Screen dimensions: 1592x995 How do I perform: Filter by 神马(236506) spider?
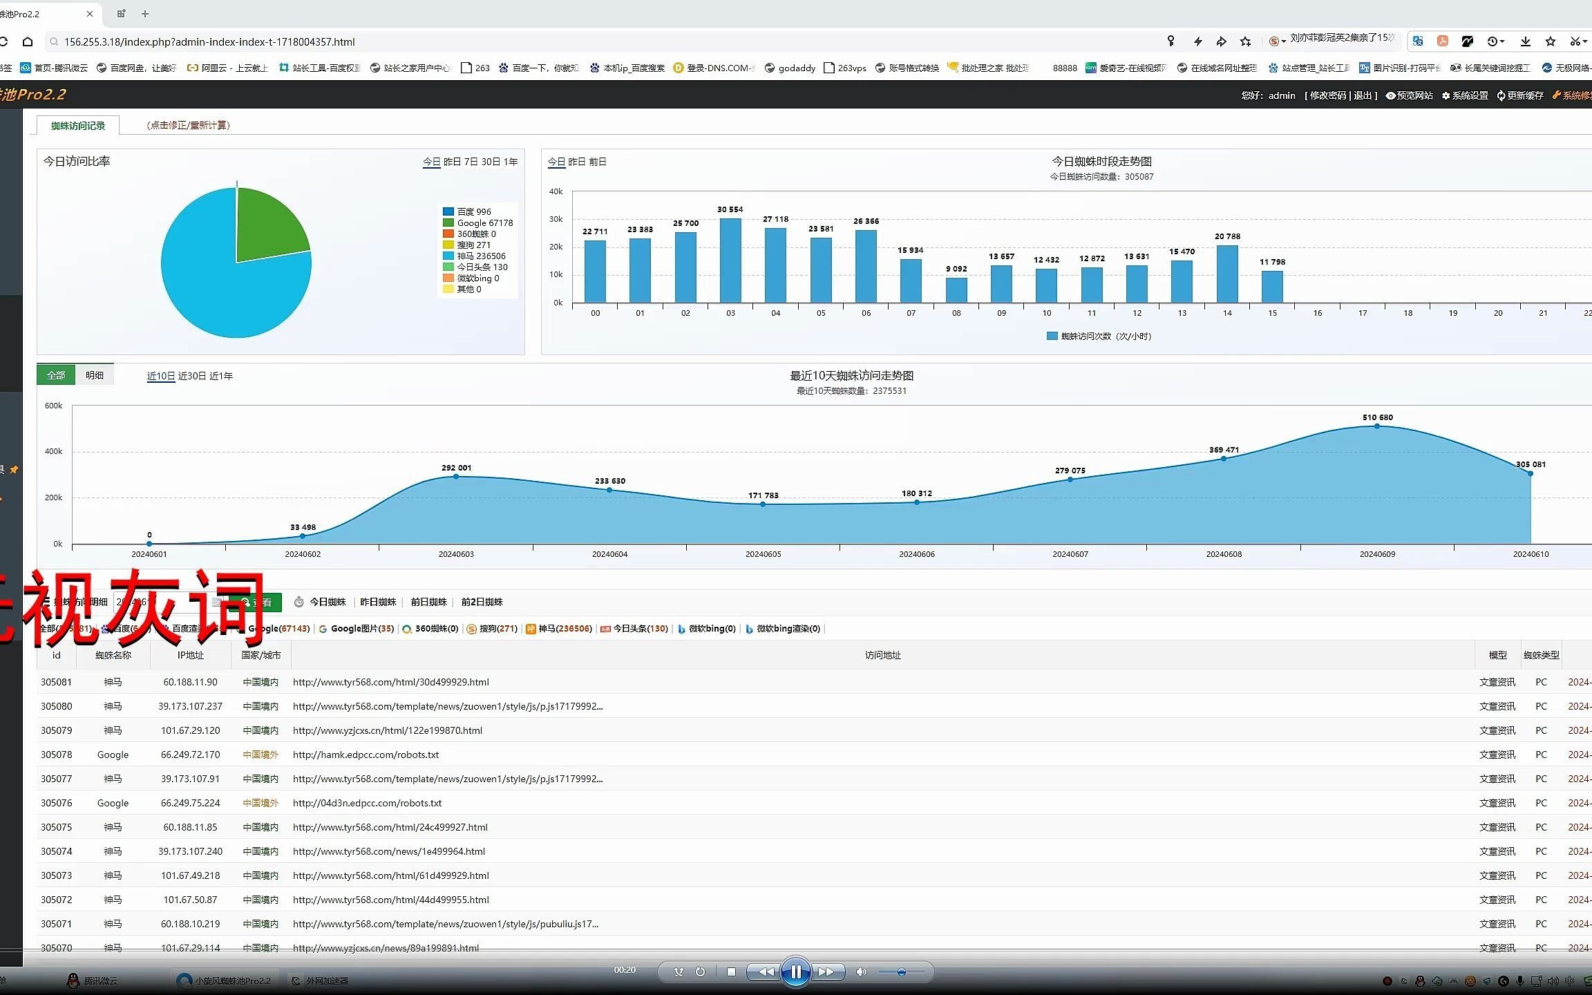click(x=559, y=628)
